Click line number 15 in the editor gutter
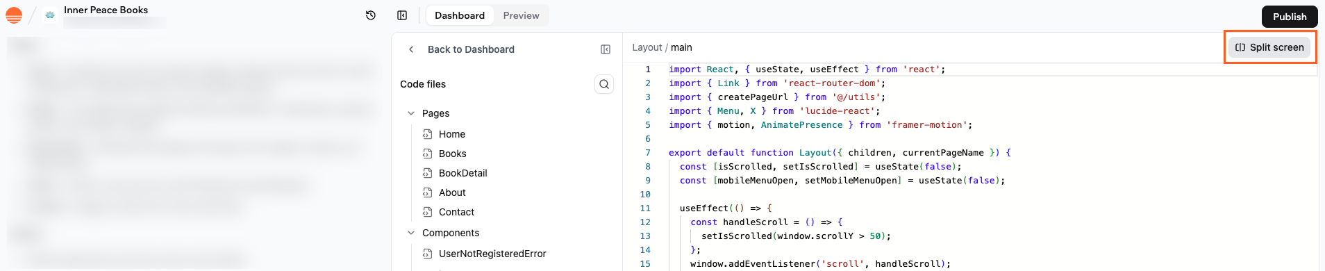The width and height of the screenshot is (1325, 271). click(x=645, y=264)
